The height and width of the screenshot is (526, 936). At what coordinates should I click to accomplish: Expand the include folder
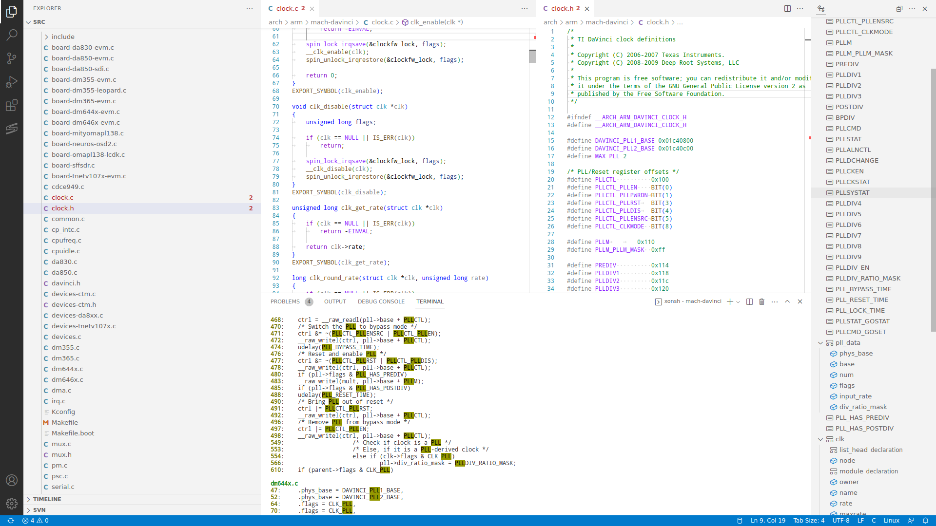63,37
